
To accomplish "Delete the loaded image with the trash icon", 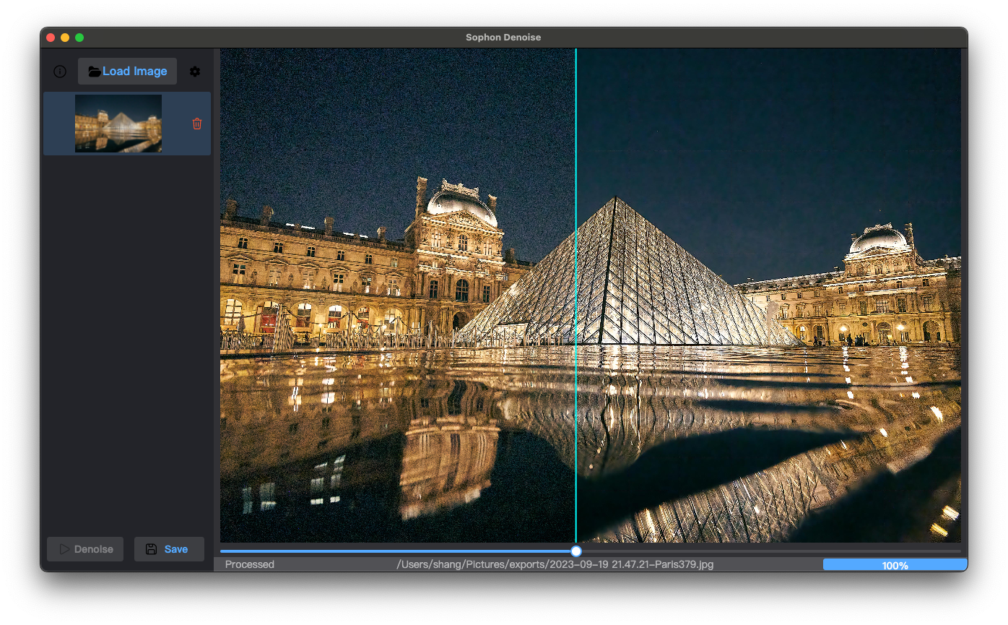I will coord(196,124).
